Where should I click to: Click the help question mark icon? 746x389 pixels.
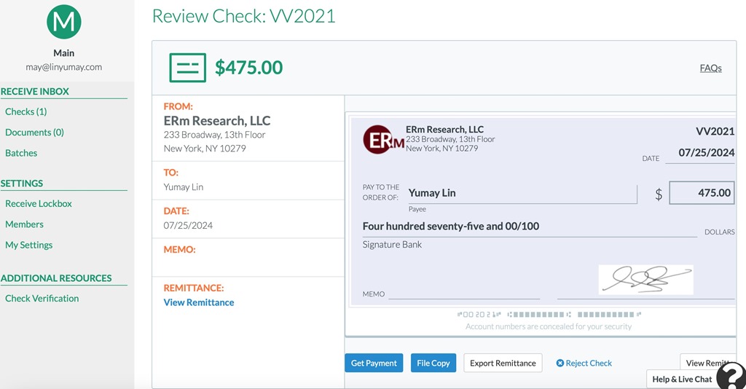pos(730,376)
